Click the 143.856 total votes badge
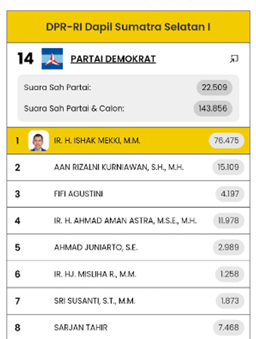The width and height of the screenshot is (256, 339). point(213,108)
